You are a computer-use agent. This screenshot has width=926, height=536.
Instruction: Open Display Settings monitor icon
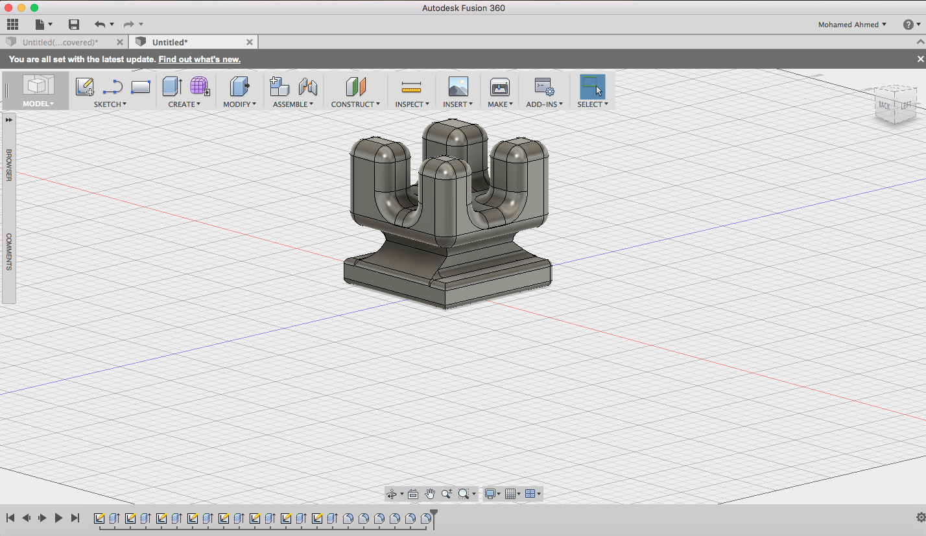[x=490, y=494]
